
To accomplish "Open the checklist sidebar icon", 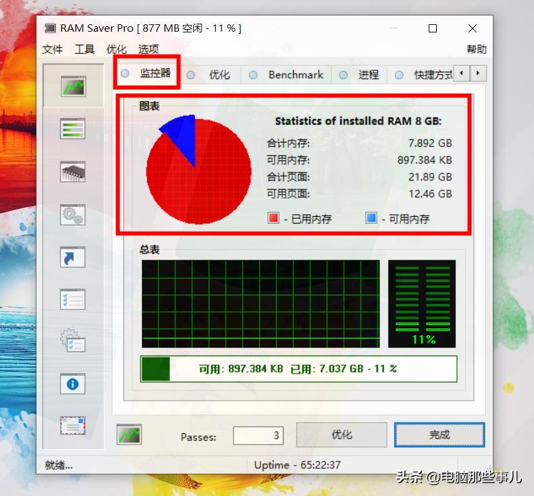I will (72, 299).
